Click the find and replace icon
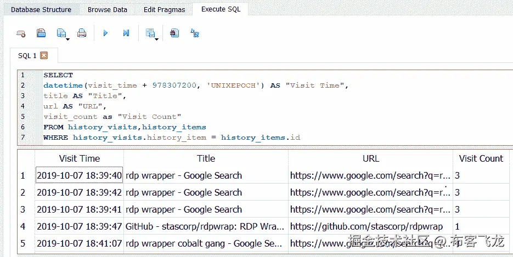 (x=195, y=33)
